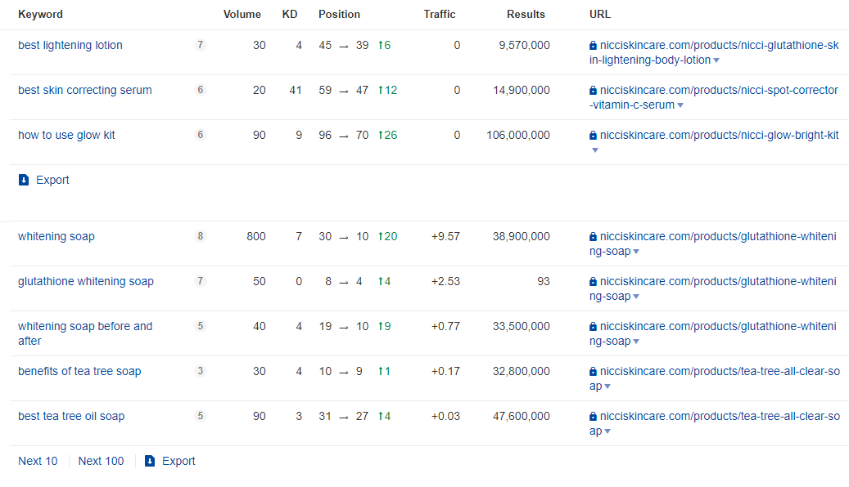Screen dimensions: 849x487
Task: Expand URL dropdown in the whitening soap row
Action: 636,252
